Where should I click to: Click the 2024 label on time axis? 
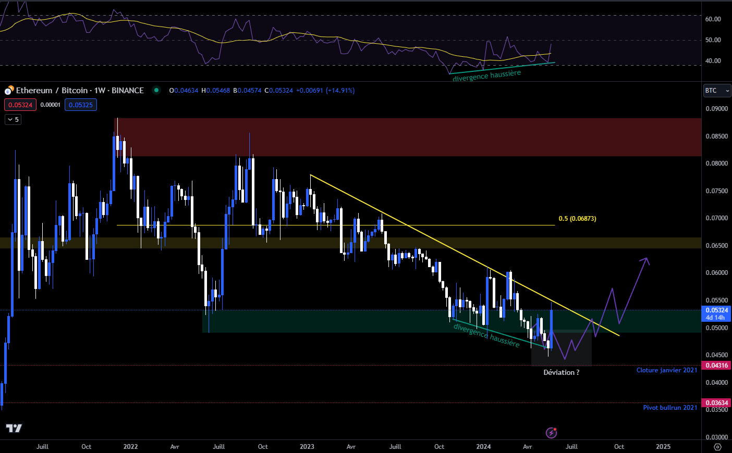483,447
